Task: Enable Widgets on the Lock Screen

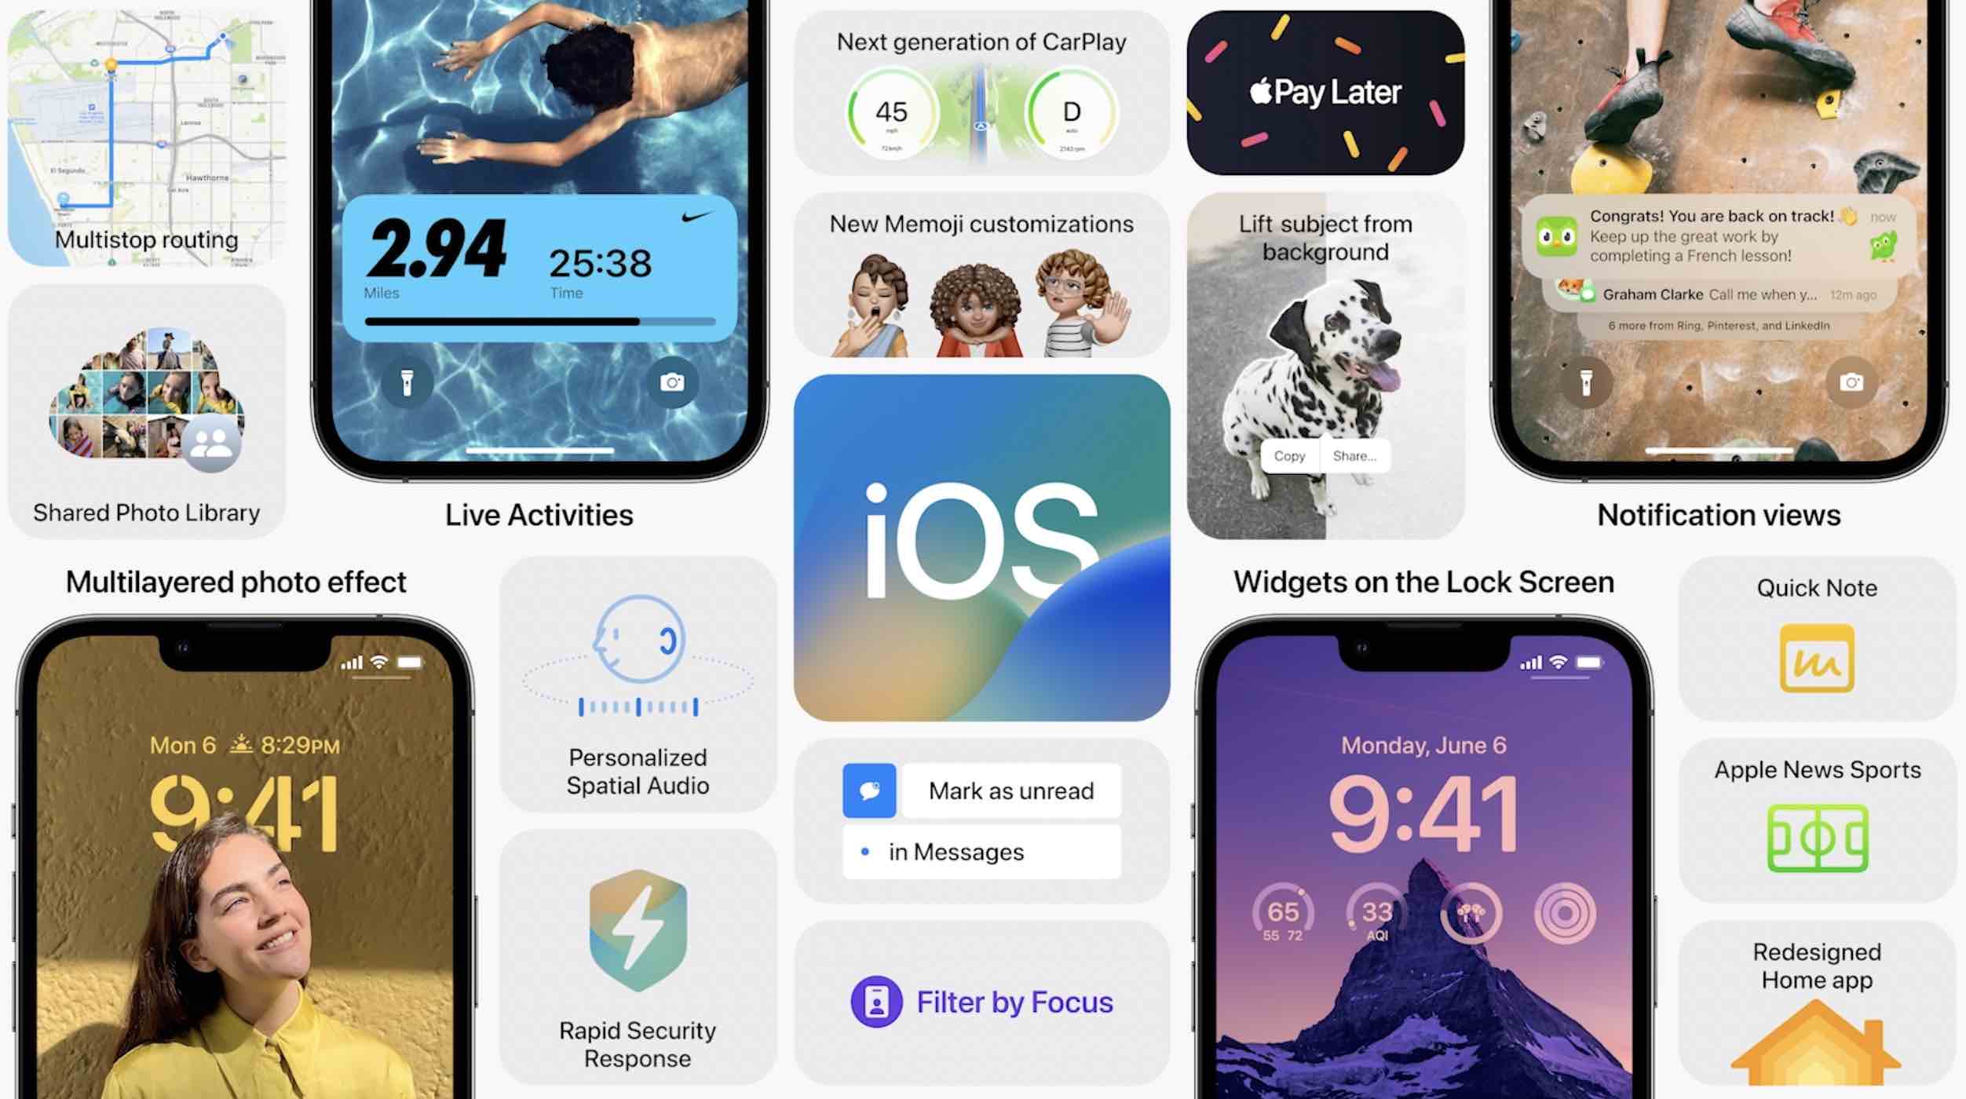Action: 1423,581
